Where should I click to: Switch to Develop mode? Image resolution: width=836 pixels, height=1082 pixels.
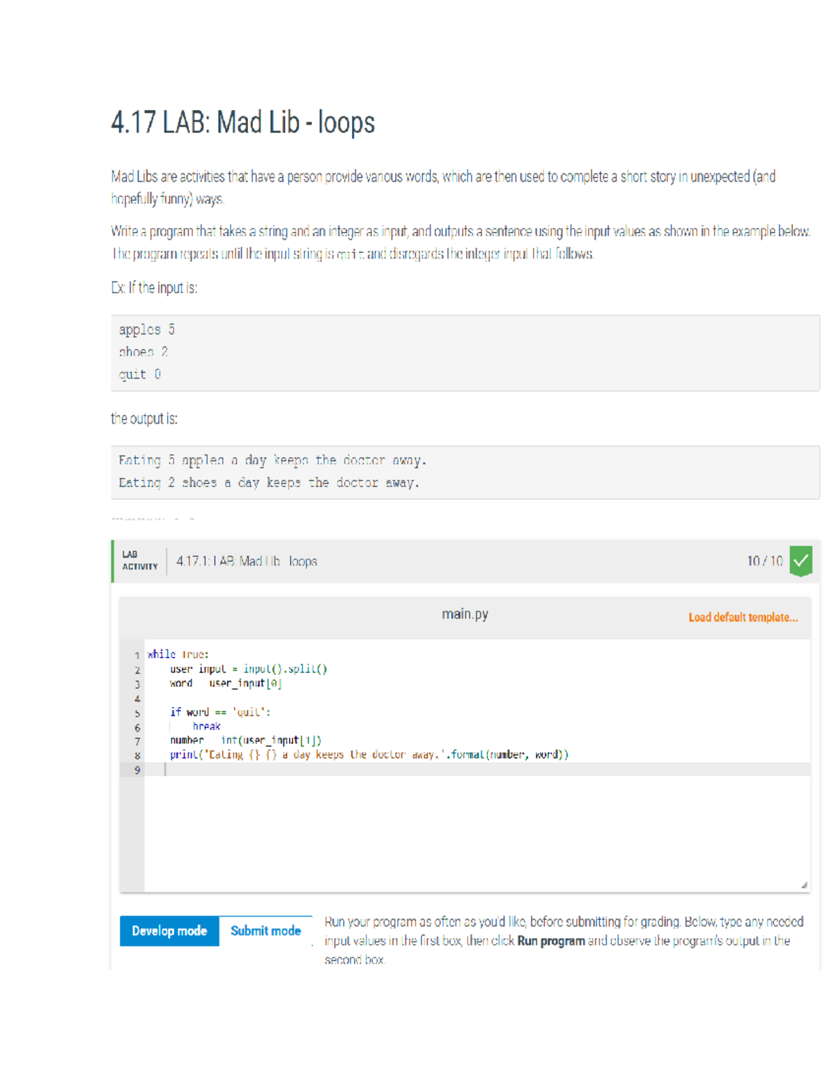[169, 931]
